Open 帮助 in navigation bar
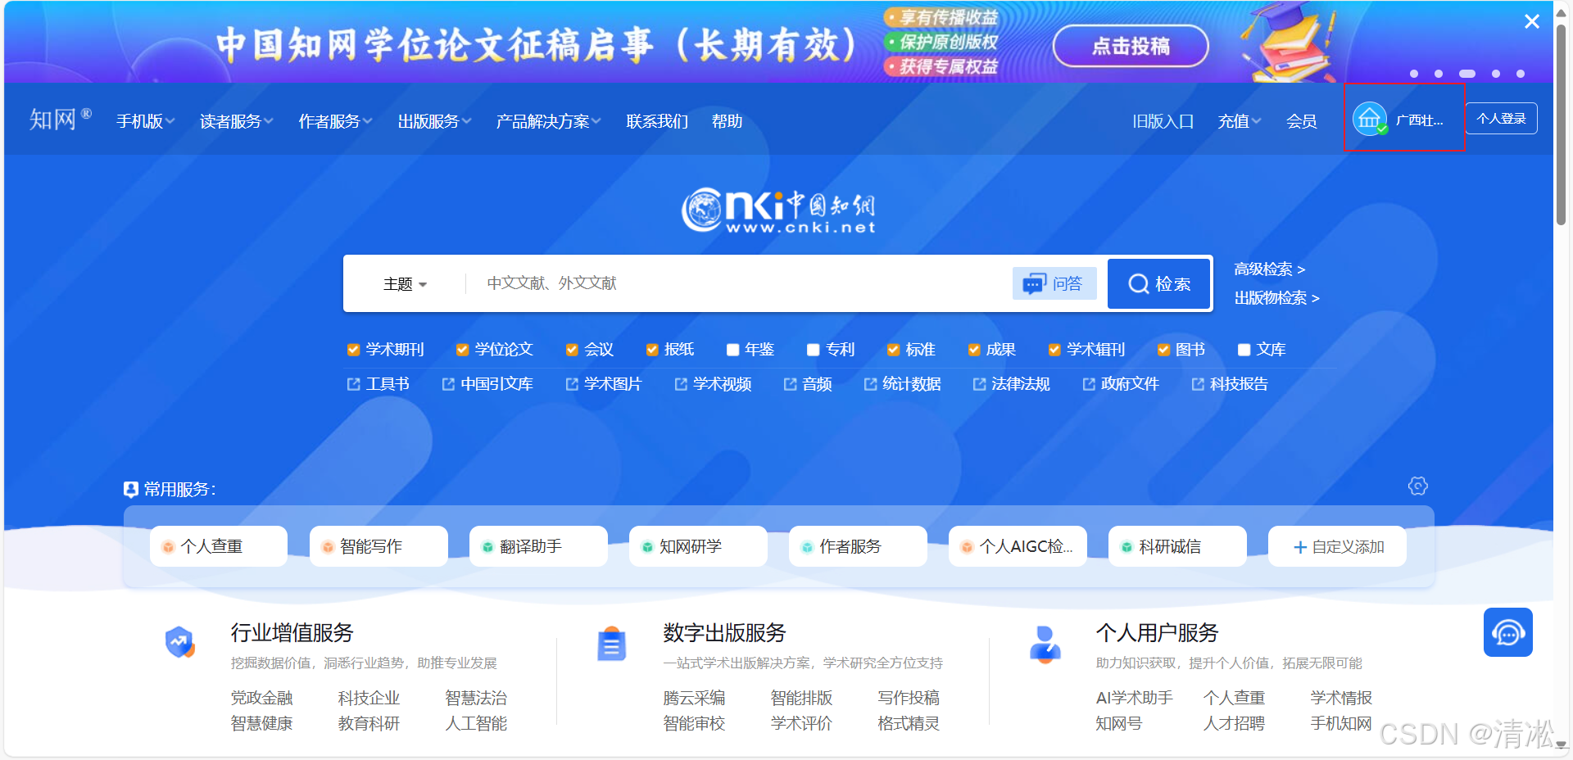 pos(727,121)
